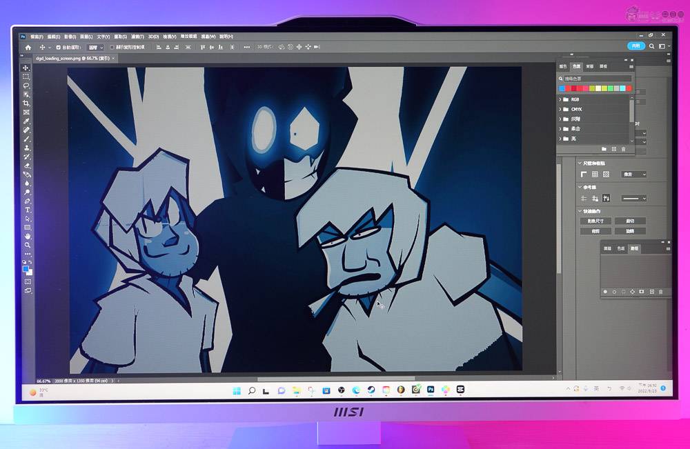Click the 影像尺寸 quick action button
The height and width of the screenshot is (449, 690).
coord(596,221)
